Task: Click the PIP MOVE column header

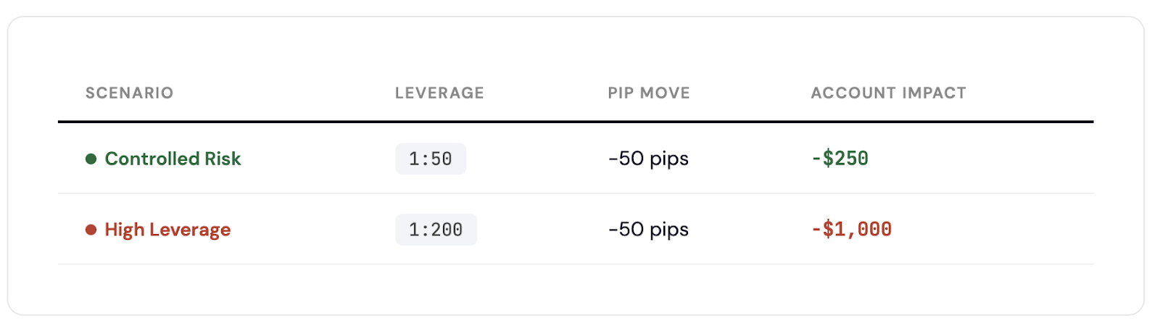Action: (x=649, y=93)
